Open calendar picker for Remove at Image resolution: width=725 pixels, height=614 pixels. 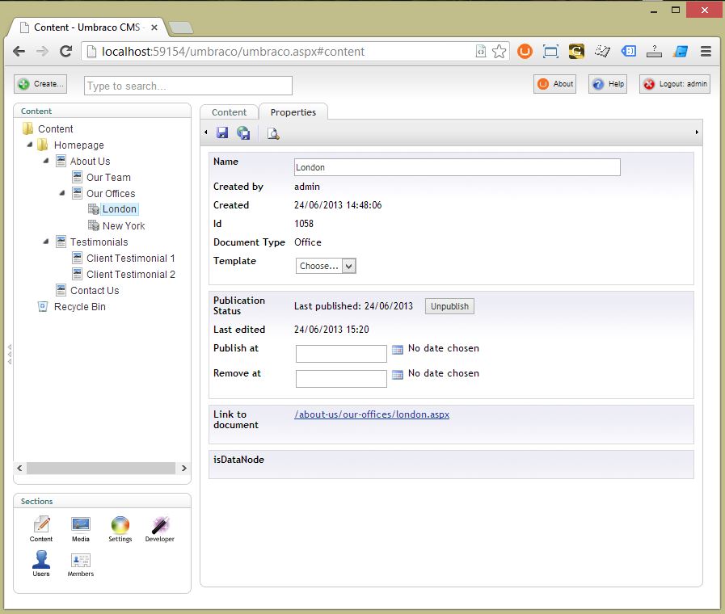coord(397,375)
